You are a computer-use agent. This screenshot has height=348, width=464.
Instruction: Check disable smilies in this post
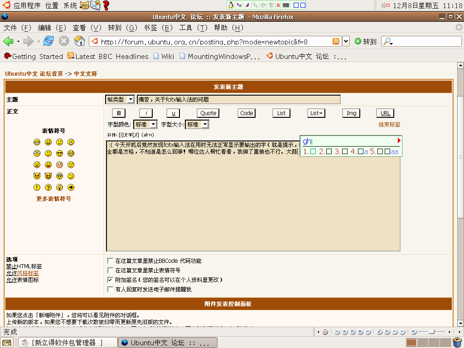(x=110, y=270)
